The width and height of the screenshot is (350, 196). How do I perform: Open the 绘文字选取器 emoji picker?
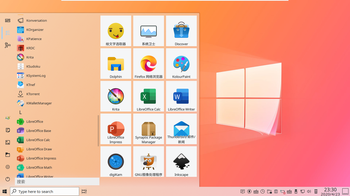[116, 31]
